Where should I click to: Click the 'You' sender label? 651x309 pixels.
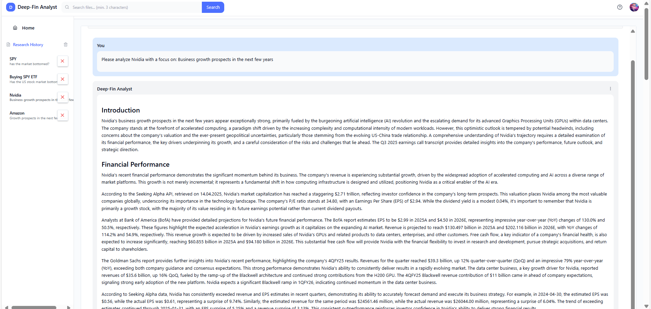click(x=101, y=46)
